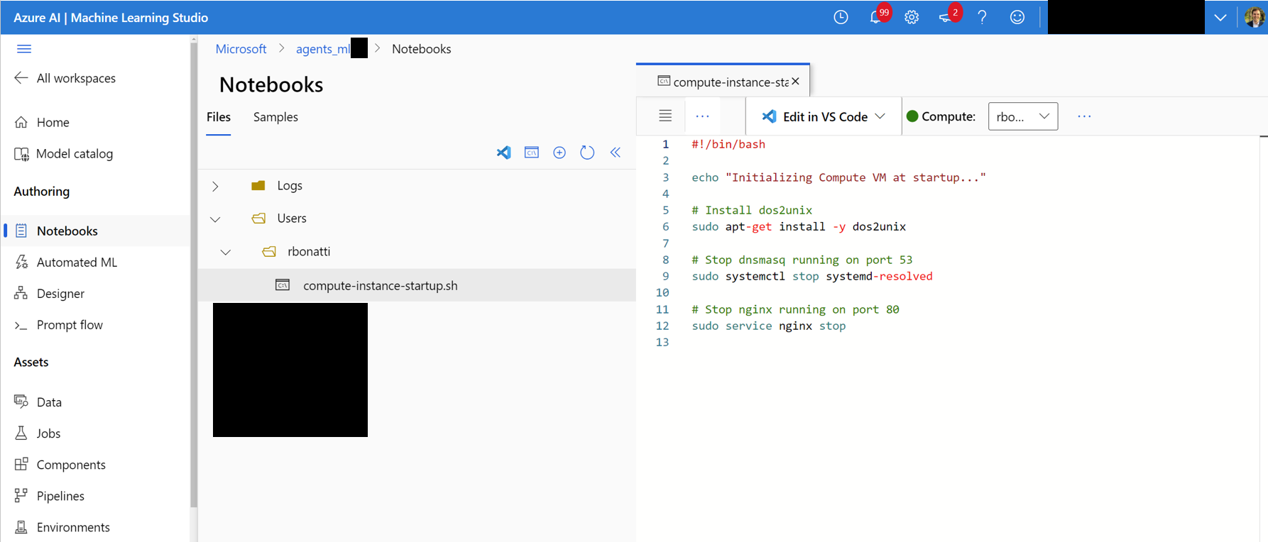
Task: Open Model catalog in sidebar
Action: (64, 153)
